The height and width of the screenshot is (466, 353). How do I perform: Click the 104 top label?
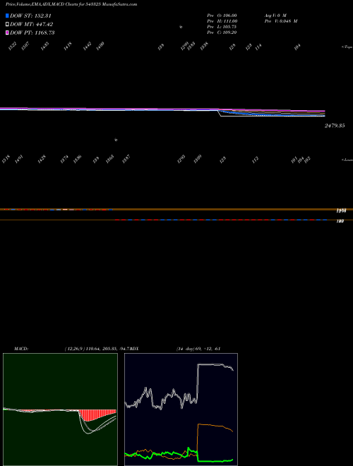tap(297, 47)
